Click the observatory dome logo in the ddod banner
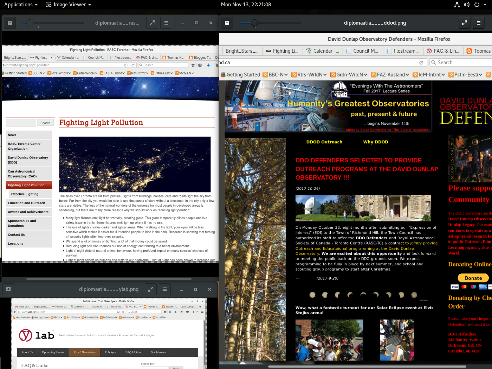This screenshot has width=492, height=369. pos(339,89)
